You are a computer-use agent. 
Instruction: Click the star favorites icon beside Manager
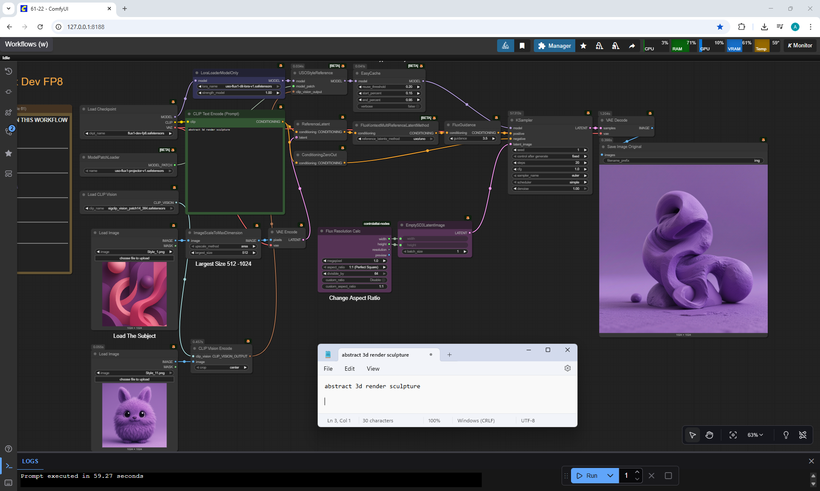coord(583,46)
